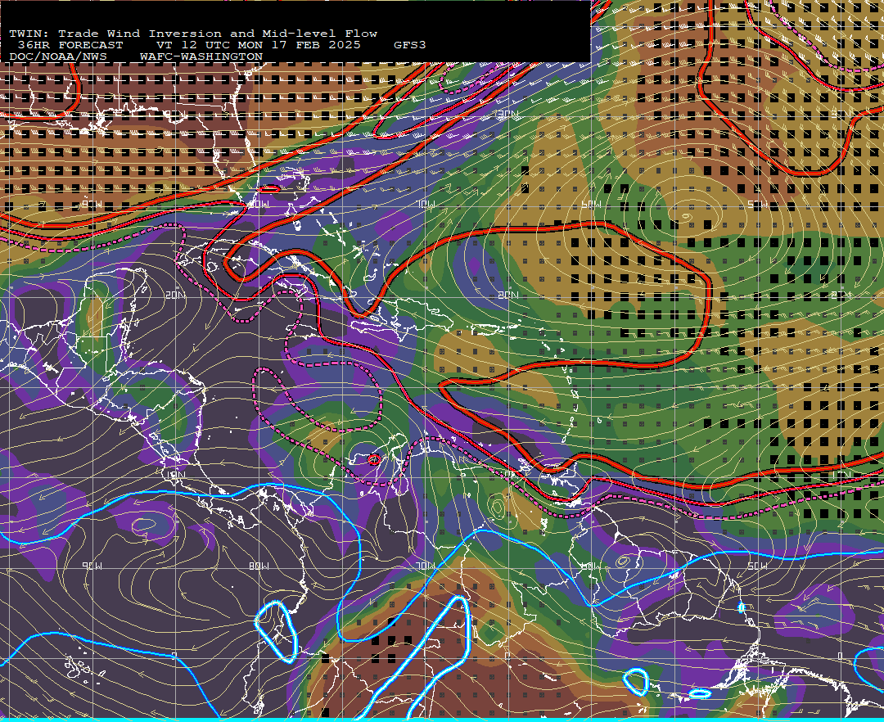Click the 90W longitude label in the eastern Pacific

pos(92,566)
